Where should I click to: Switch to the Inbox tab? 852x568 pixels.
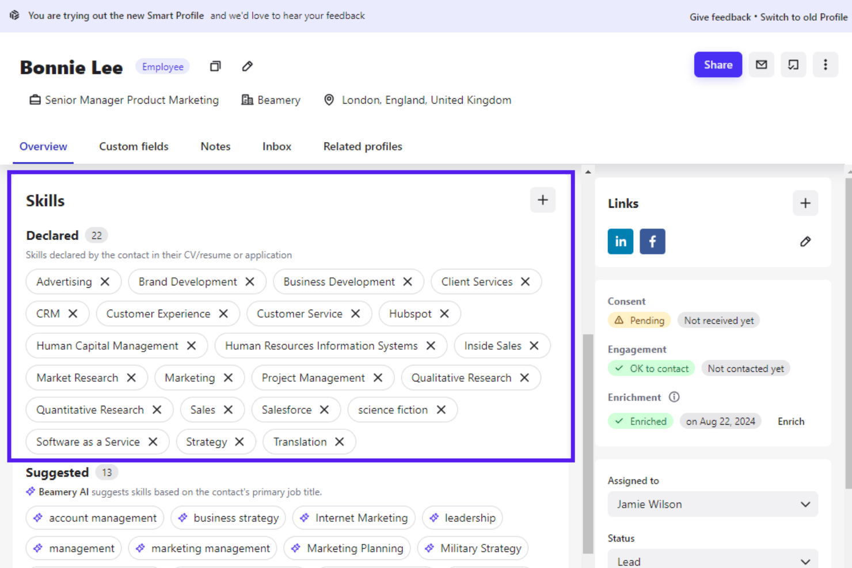point(277,146)
